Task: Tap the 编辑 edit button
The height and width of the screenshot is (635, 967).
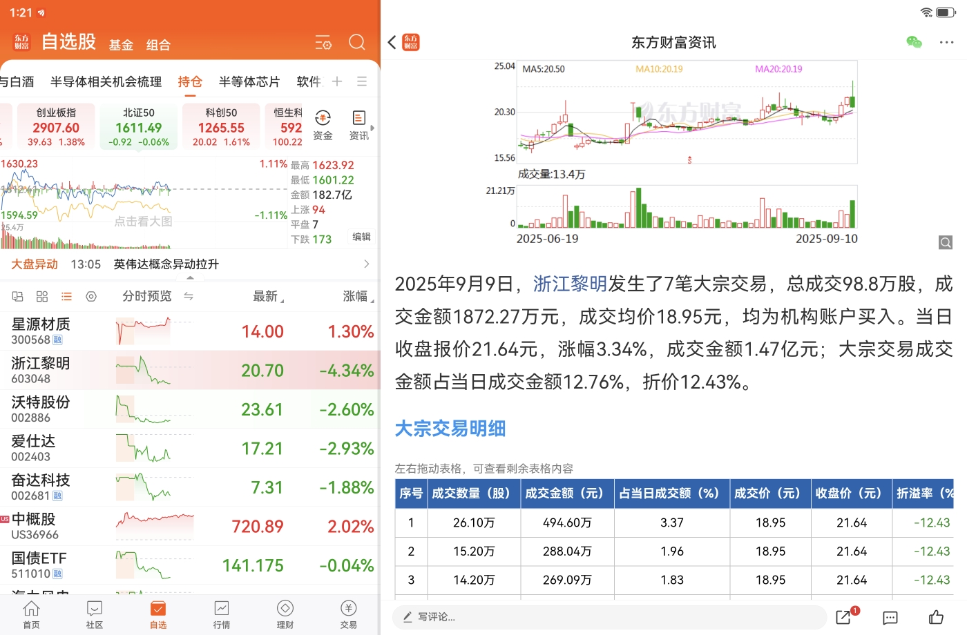Action: [x=361, y=237]
